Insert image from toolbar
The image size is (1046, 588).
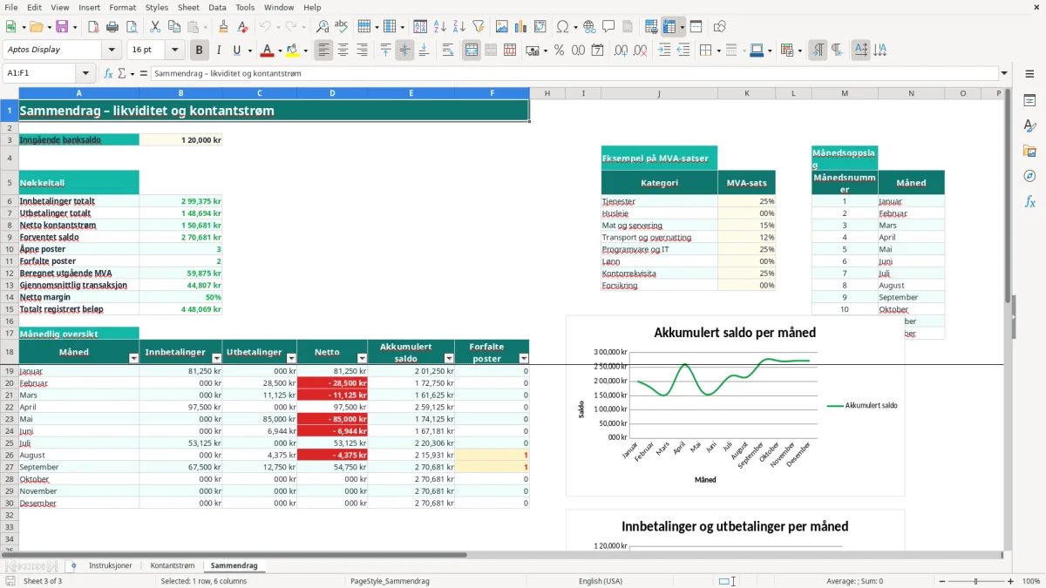502,27
